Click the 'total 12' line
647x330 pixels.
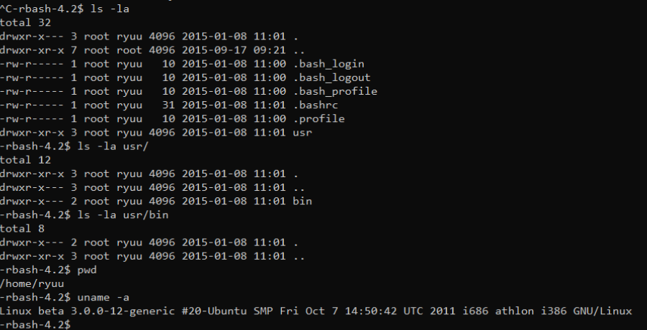tap(26, 160)
